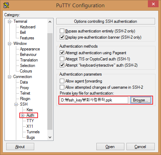Select the SSH category

24,104
